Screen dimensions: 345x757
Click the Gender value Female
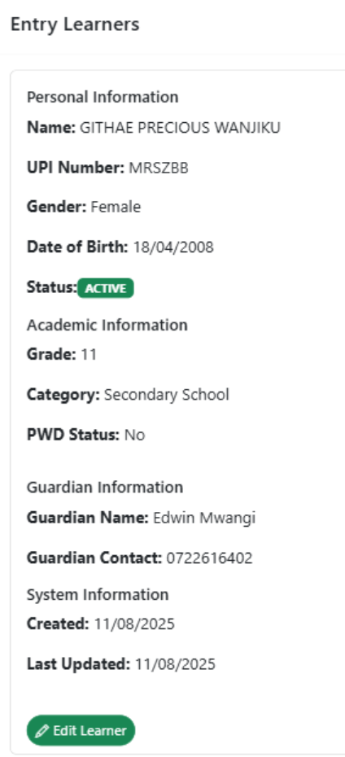click(116, 208)
